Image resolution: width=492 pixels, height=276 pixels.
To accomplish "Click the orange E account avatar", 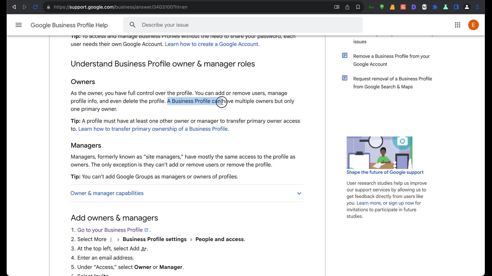I will click(x=473, y=25).
